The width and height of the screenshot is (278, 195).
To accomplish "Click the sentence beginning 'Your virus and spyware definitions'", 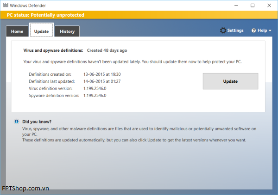I will pyautogui.click(x=133, y=62).
